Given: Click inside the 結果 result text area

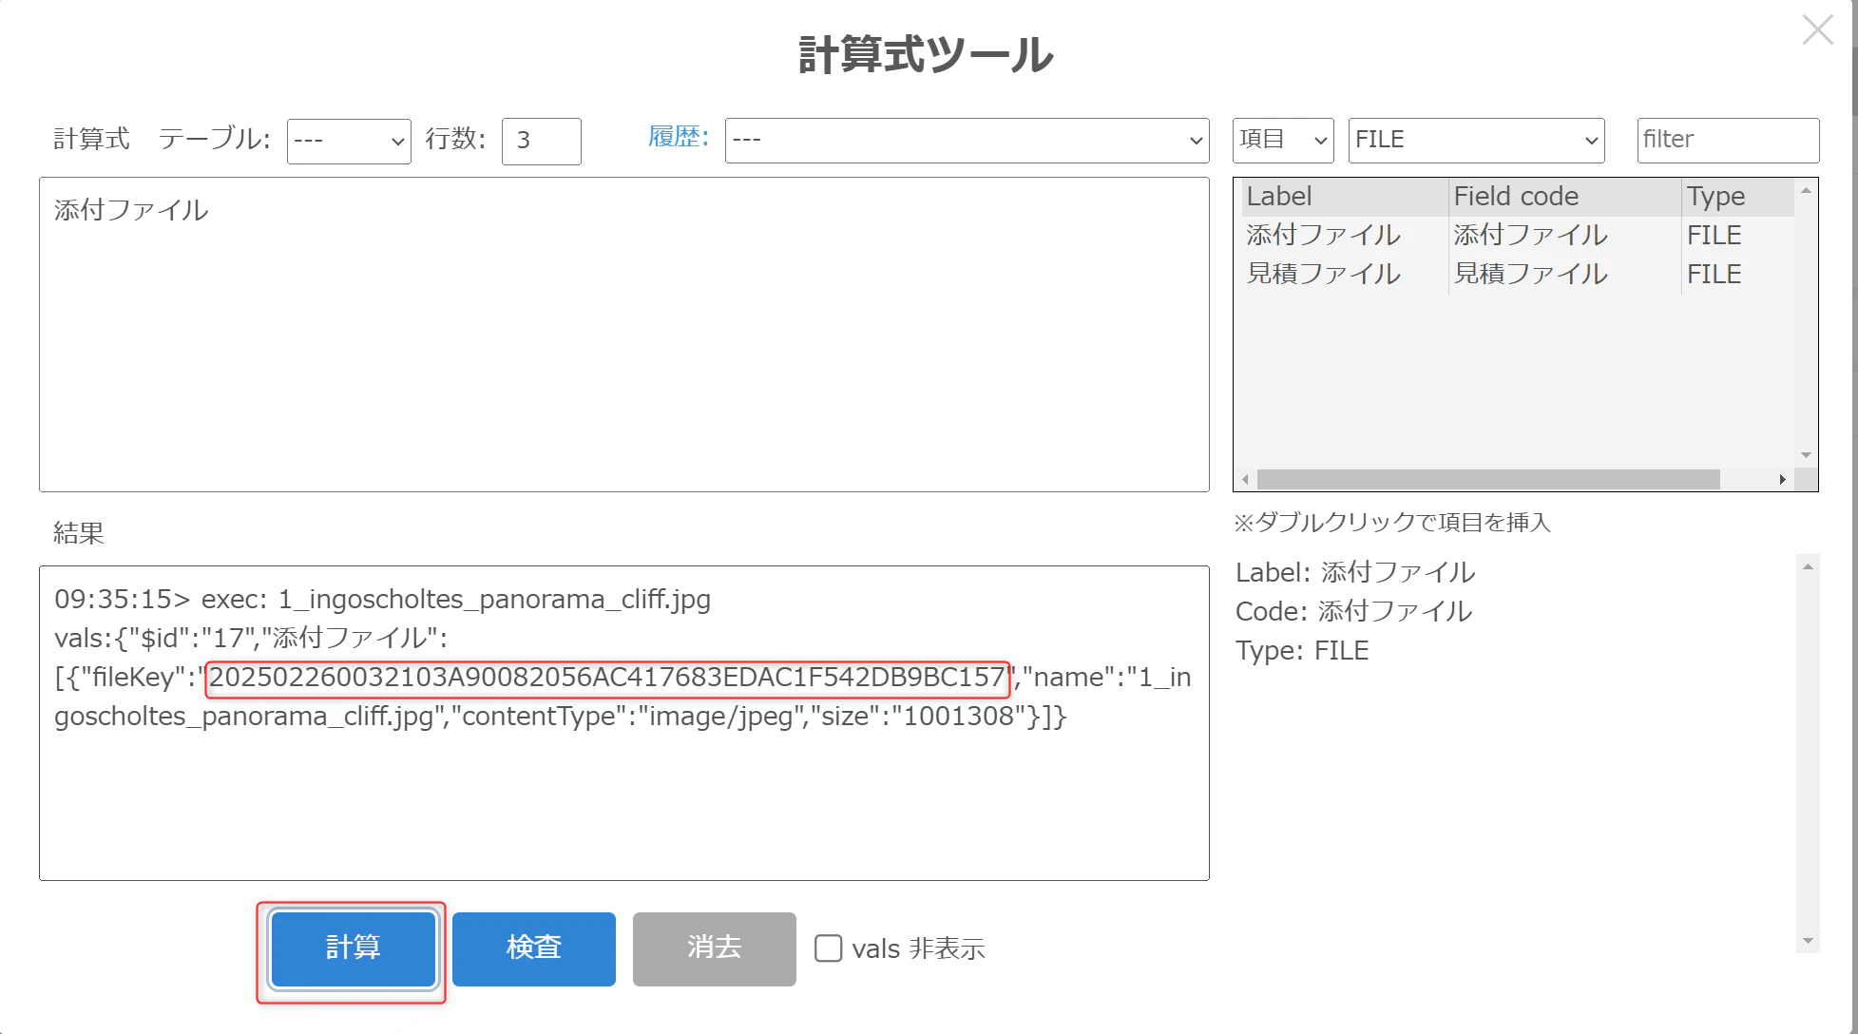Looking at the screenshot, I should click(x=623, y=722).
